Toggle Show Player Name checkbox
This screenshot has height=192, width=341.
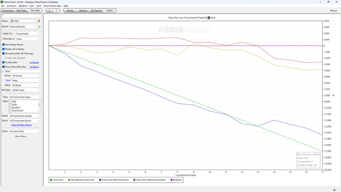[x=3, y=44]
